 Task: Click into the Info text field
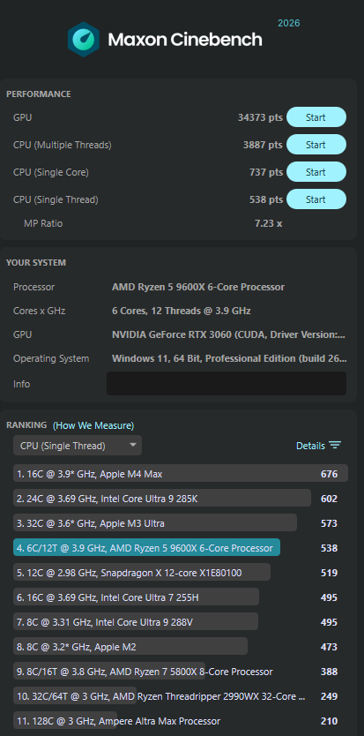[x=227, y=384]
